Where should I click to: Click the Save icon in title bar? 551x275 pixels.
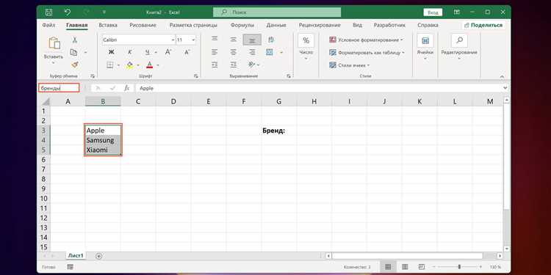48,12
